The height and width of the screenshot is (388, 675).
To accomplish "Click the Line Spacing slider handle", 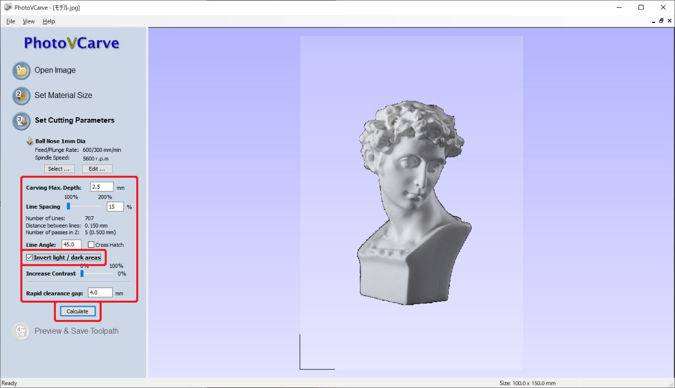I will click(x=68, y=206).
